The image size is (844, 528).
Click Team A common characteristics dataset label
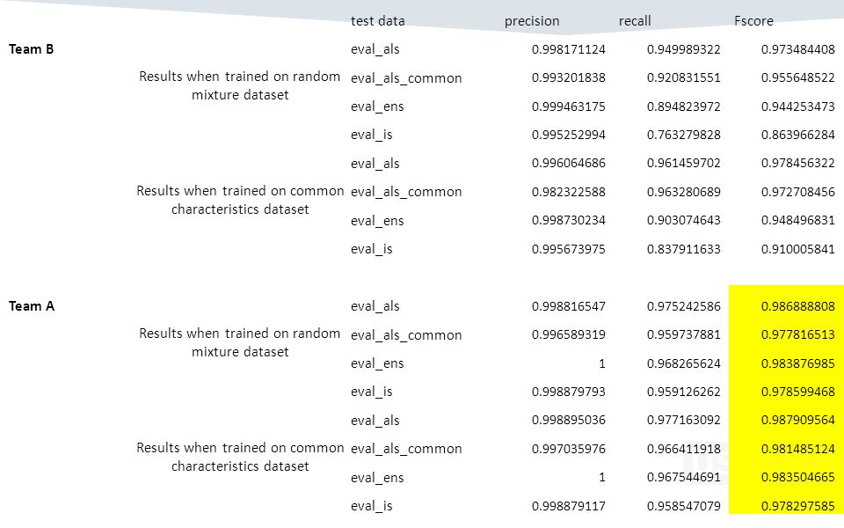coord(240,457)
